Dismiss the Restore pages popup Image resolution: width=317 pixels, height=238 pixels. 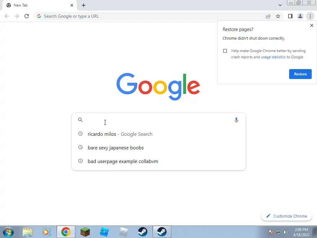point(311,25)
